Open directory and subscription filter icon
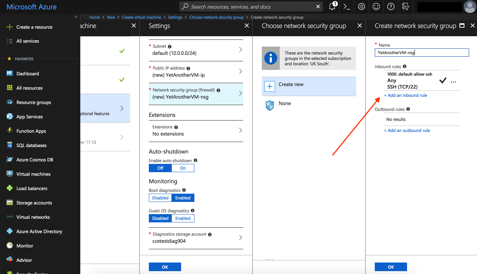477x274 pixels. [406, 6]
